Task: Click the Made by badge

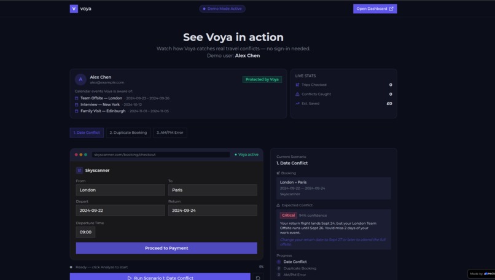Action: coord(481,274)
